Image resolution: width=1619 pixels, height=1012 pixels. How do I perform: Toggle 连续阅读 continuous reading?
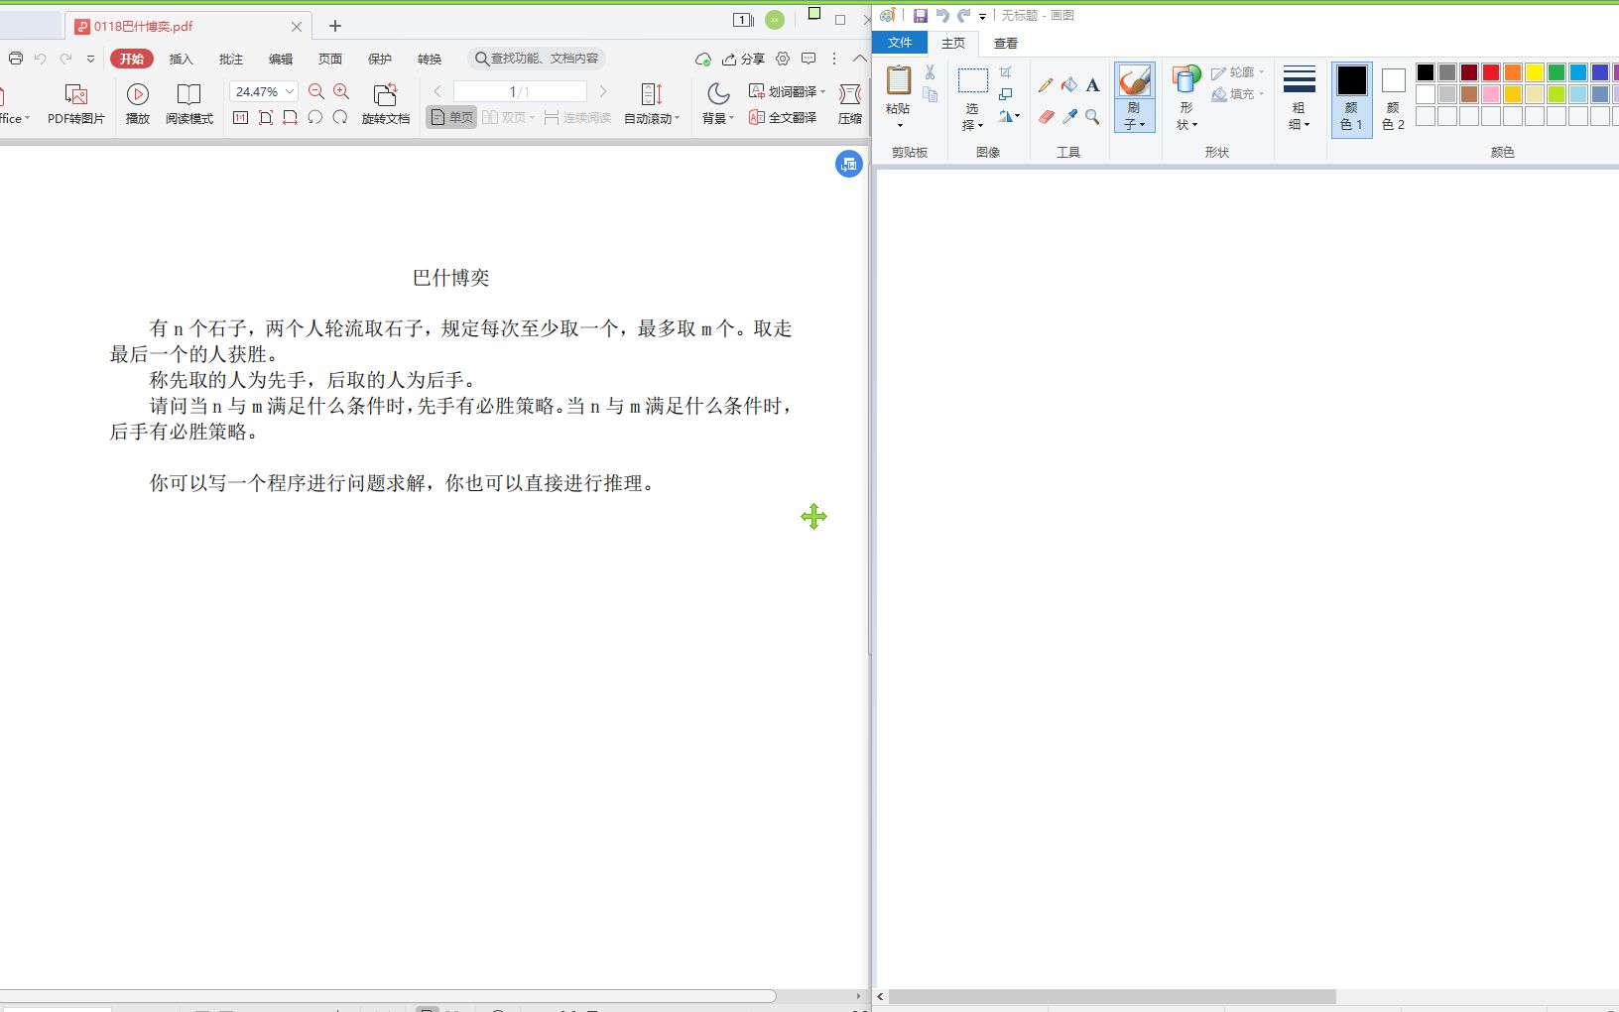click(577, 117)
